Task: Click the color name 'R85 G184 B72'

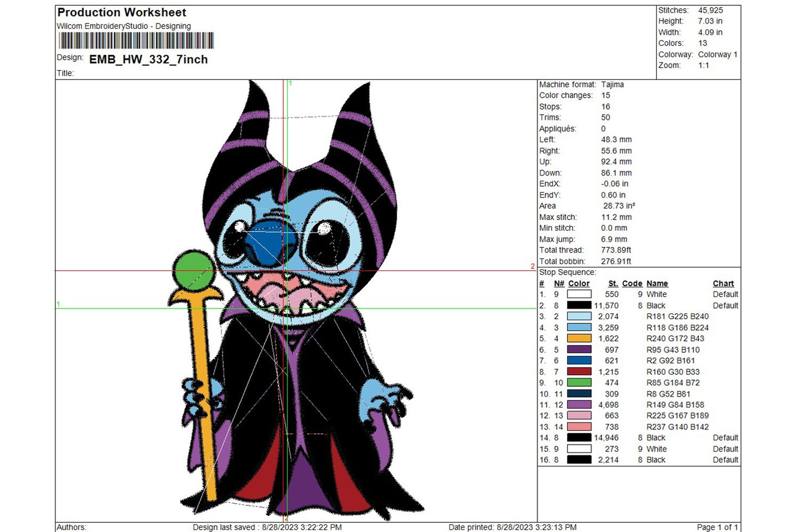Action: pyautogui.click(x=673, y=383)
